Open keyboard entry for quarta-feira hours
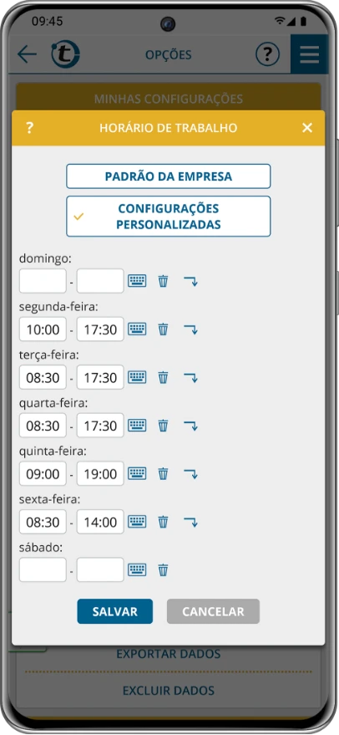 pyautogui.click(x=137, y=426)
